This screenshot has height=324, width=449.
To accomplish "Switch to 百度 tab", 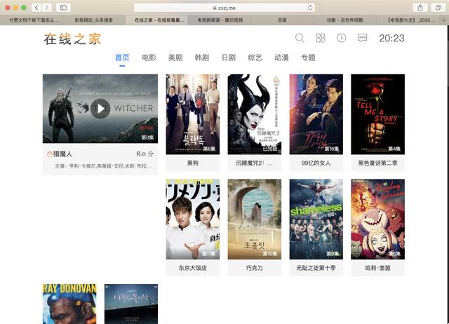I will 282,20.
